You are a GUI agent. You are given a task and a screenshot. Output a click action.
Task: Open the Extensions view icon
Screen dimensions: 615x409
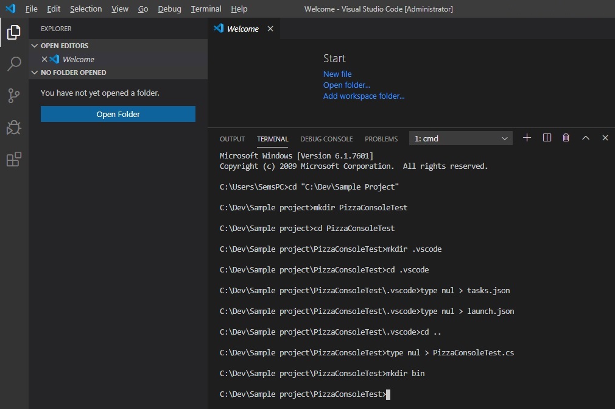(14, 159)
